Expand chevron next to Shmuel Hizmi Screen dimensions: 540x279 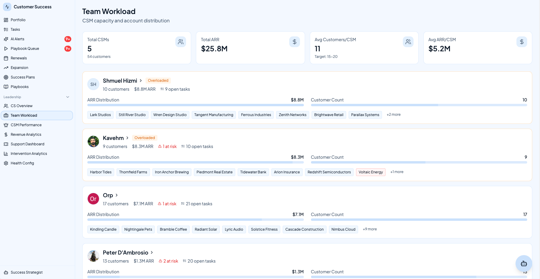141,81
